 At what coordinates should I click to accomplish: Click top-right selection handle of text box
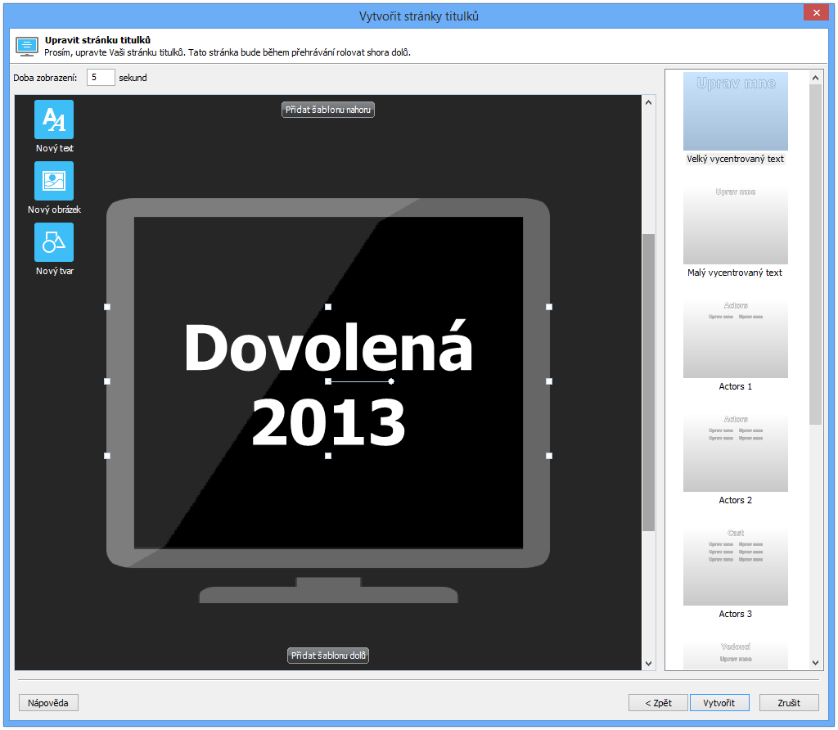point(549,307)
